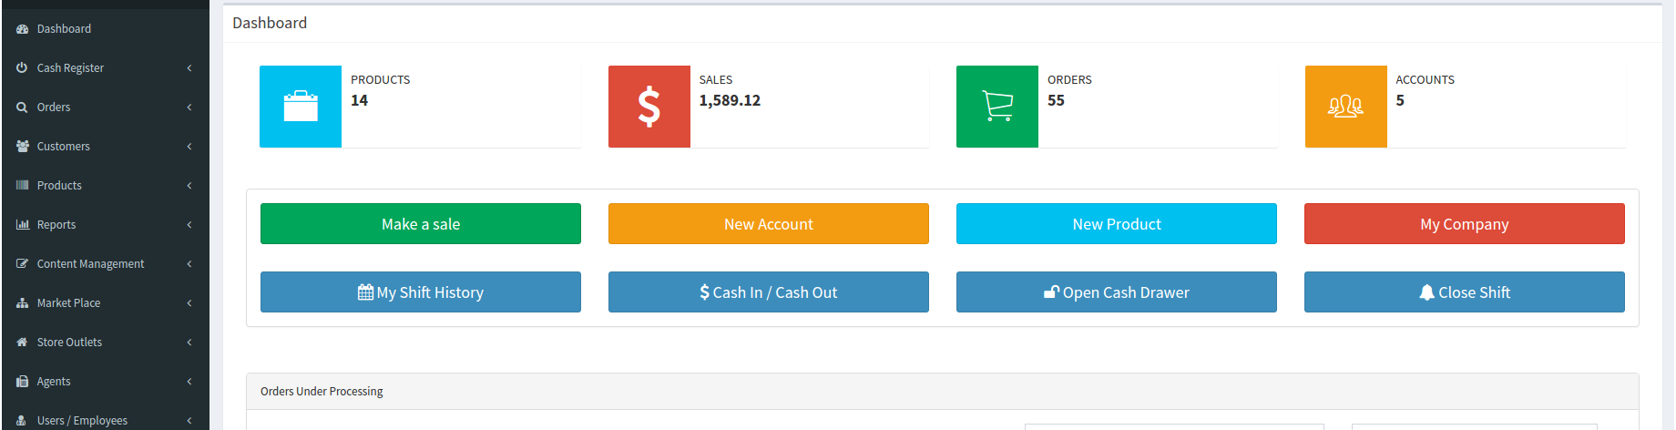1676x430 pixels.
Task: Expand the Content Management chevron
Action: tap(189, 264)
